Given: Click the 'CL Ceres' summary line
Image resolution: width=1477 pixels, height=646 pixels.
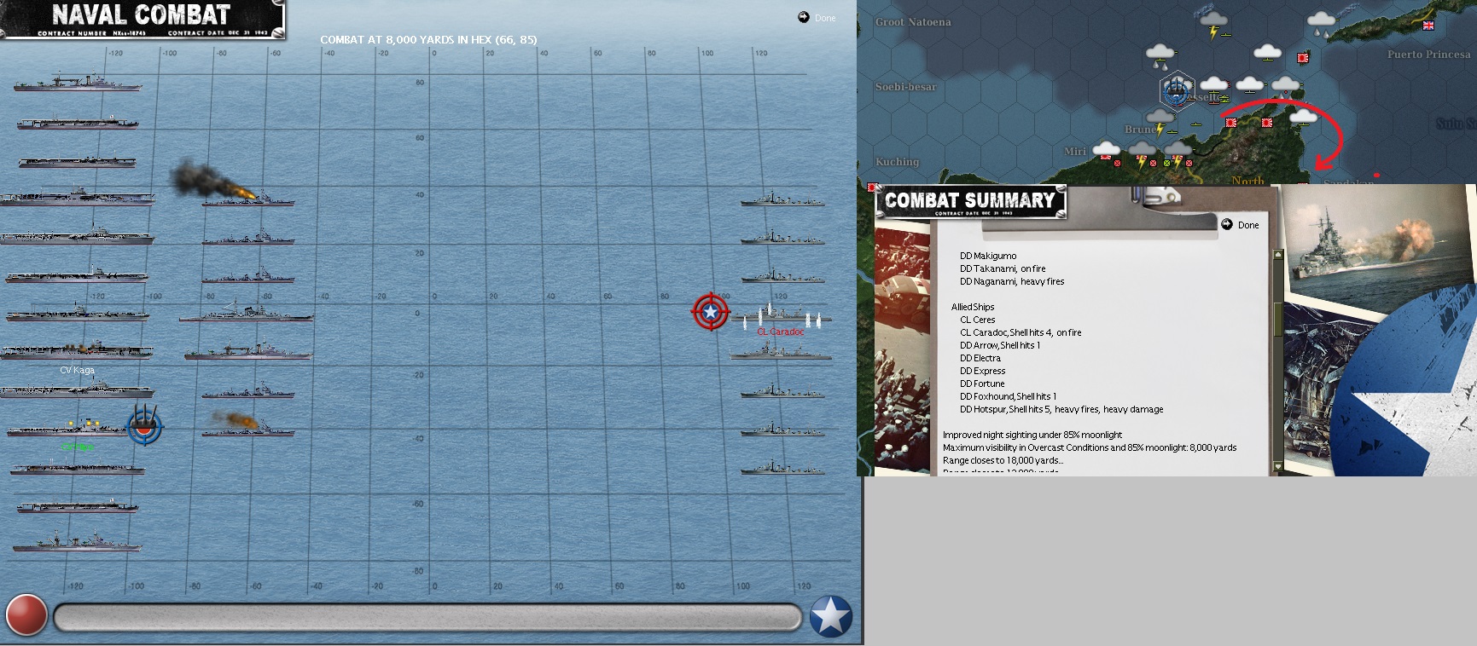Looking at the screenshot, I should pyautogui.click(x=978, y=320).
